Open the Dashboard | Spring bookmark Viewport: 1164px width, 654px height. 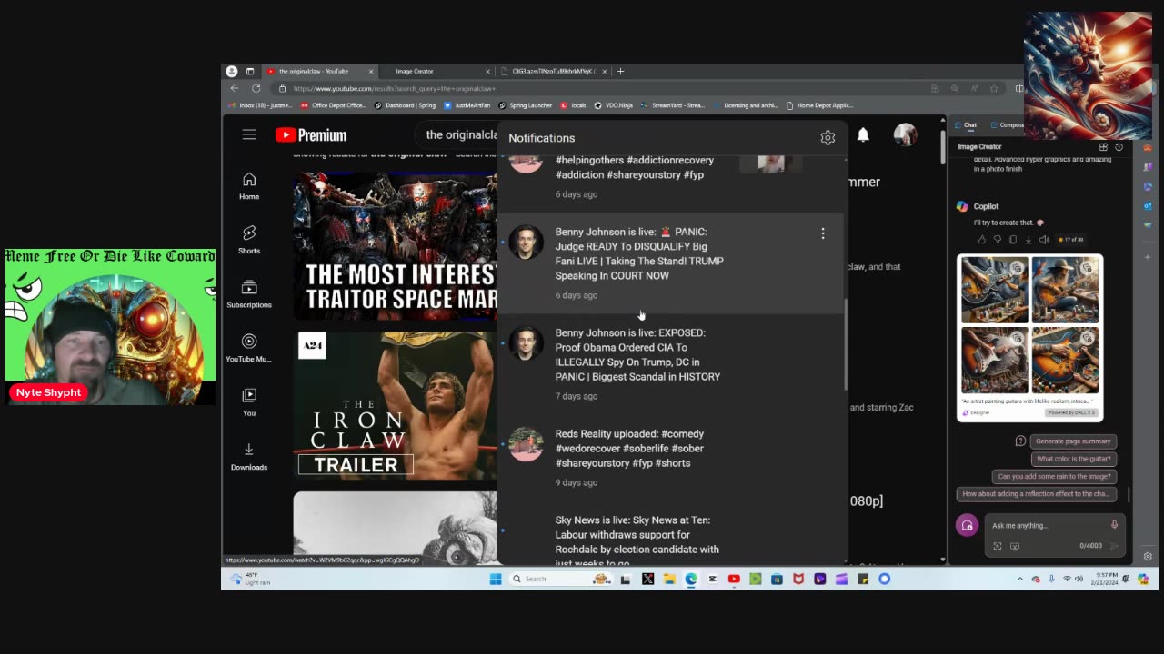click(x=406, y=105)
